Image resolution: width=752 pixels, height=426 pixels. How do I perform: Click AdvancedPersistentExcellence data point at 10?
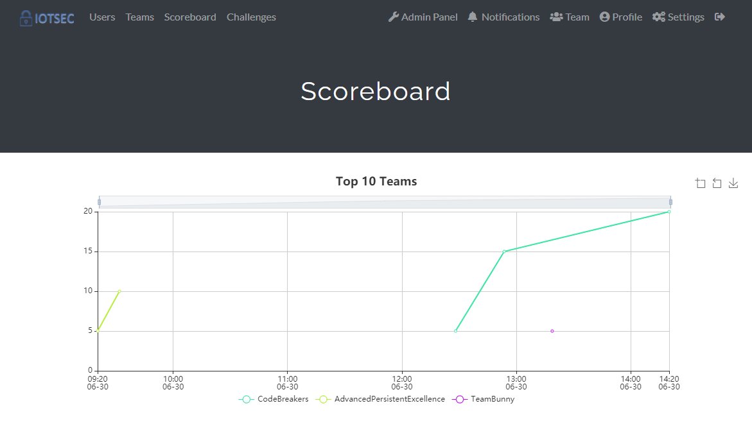tap(119, 291)
